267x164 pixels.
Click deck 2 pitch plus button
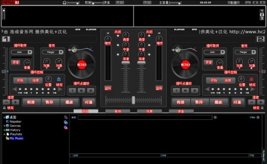pyautogui.click(x=261, y=102)
